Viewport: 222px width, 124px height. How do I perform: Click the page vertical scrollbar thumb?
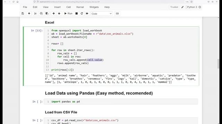click(218, 64)
